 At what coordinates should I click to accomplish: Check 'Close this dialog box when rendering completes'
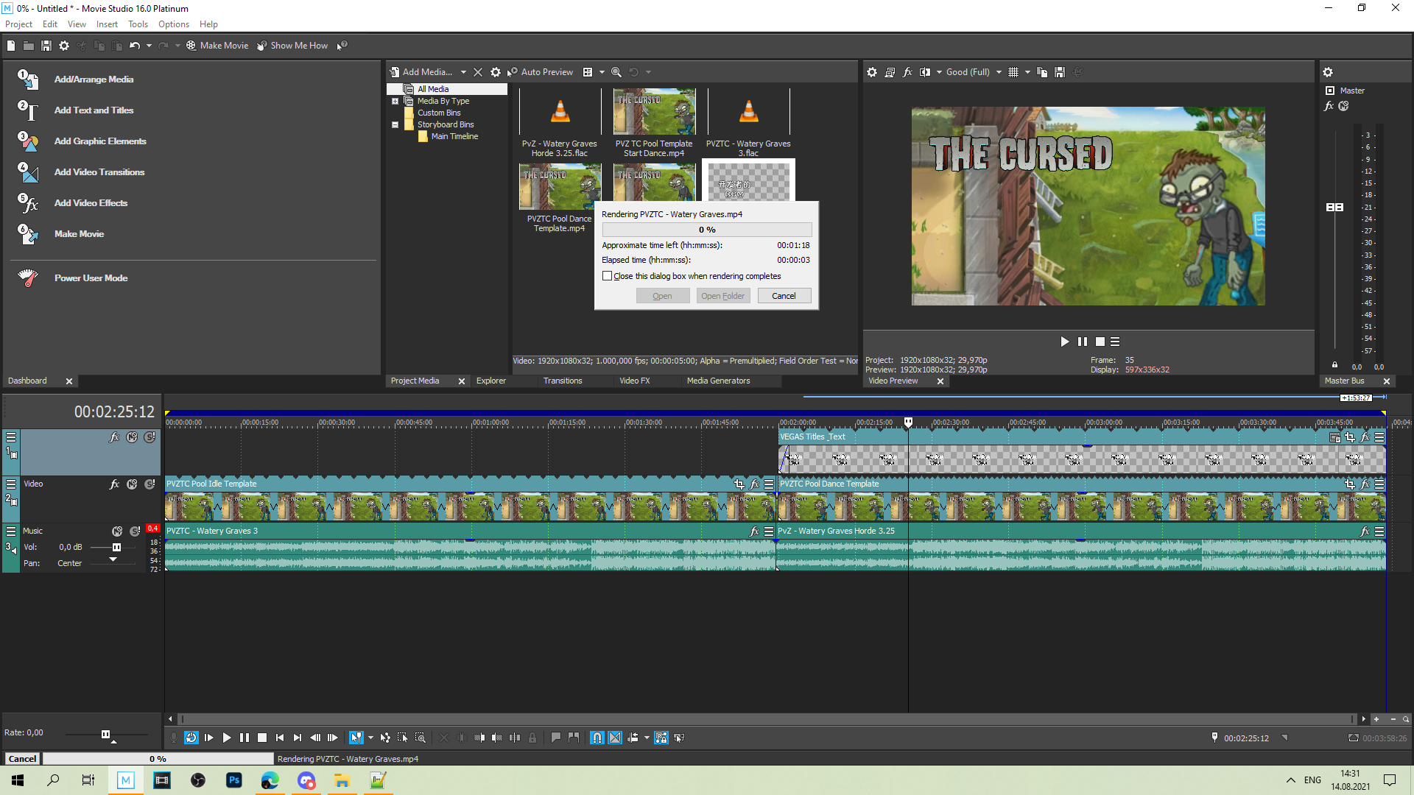pos(607,276)
